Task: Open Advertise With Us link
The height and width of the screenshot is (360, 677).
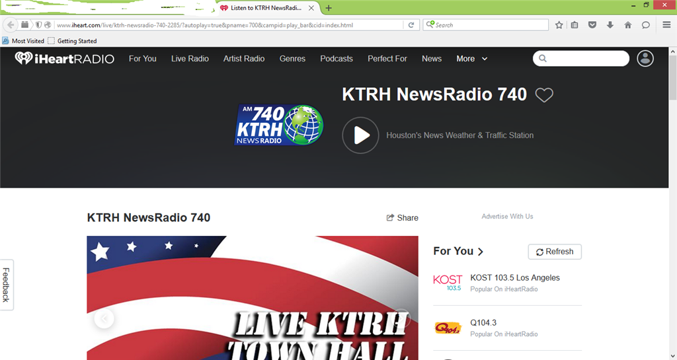Action: (x=507, y=217)
